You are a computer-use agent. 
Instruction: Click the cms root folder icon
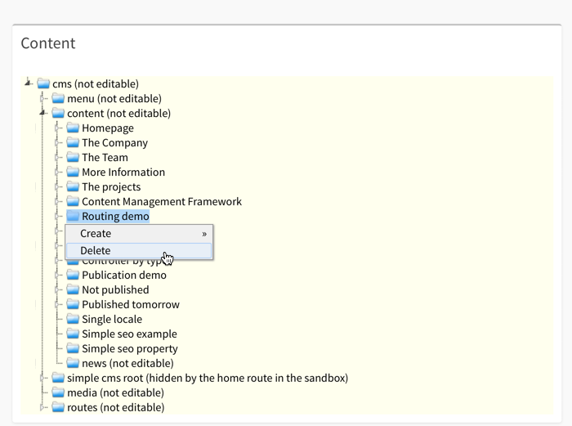[x=43, y=84]
